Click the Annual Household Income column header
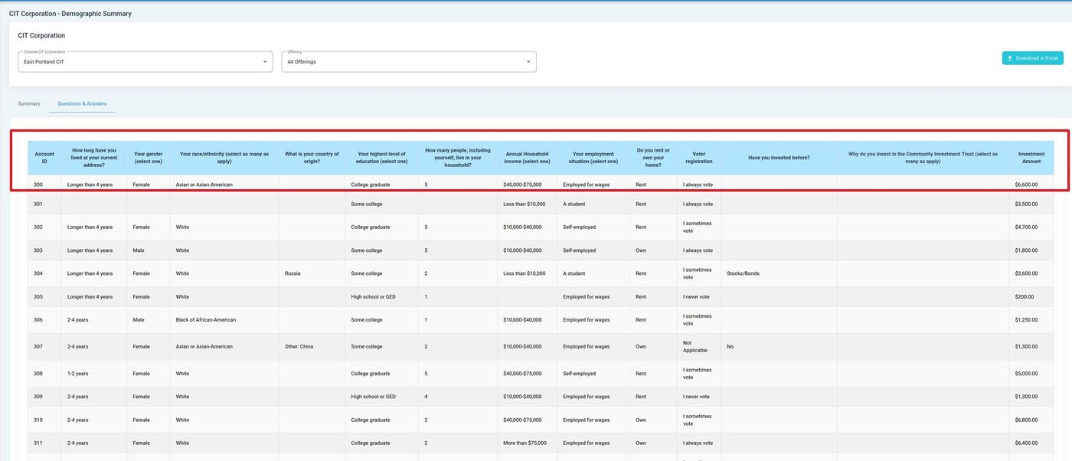Image resolution: width=1072 pixels, height=461 pixels. tap(527, 158)
